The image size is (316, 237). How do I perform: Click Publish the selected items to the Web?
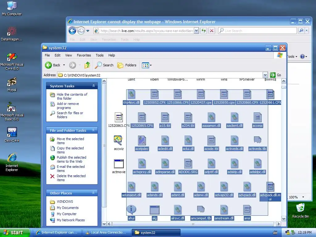click(x=71, y=160)
